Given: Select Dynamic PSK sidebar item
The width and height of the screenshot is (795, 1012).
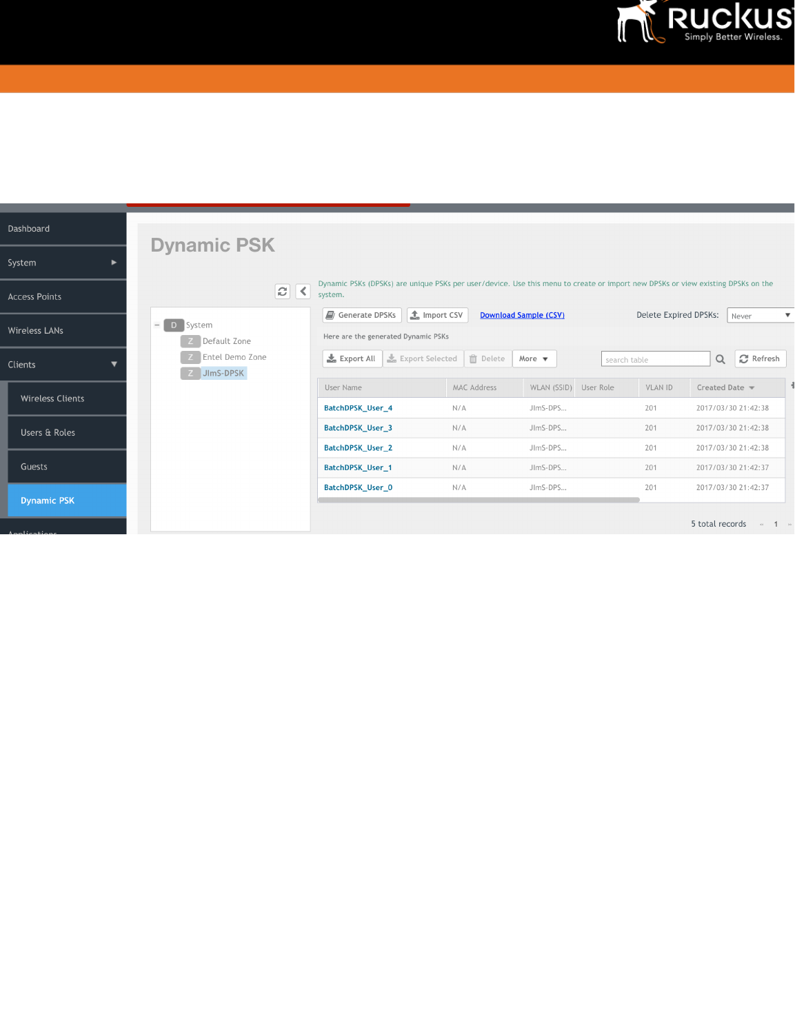Looking at the screenshot, I should [x=68, y=501].
